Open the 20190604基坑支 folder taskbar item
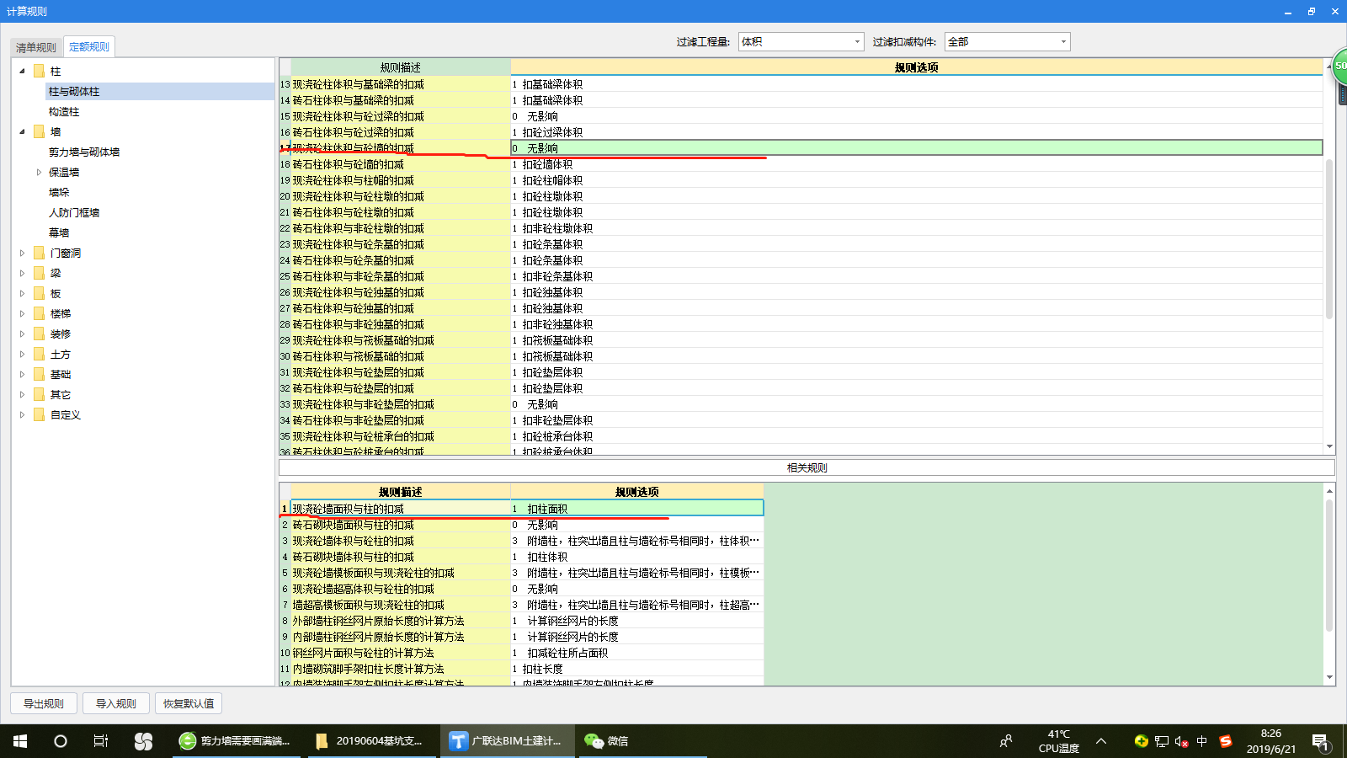 tap(370, 741)
